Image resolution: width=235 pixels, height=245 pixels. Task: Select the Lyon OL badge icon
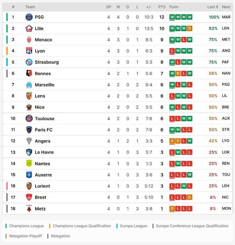click(x=29, y=51)
